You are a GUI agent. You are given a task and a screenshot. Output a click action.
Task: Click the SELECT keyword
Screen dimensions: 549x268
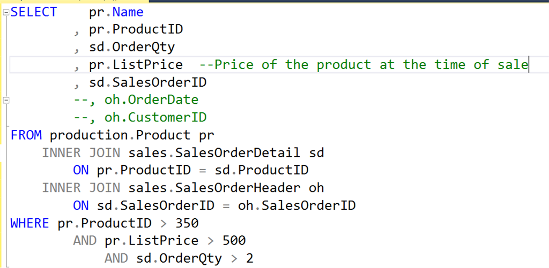(34, 12)
